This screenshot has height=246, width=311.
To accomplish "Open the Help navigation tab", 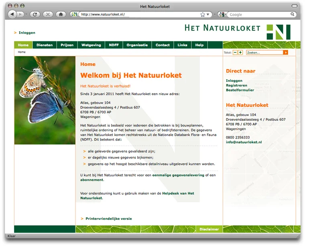I will (x=199, y=45).
